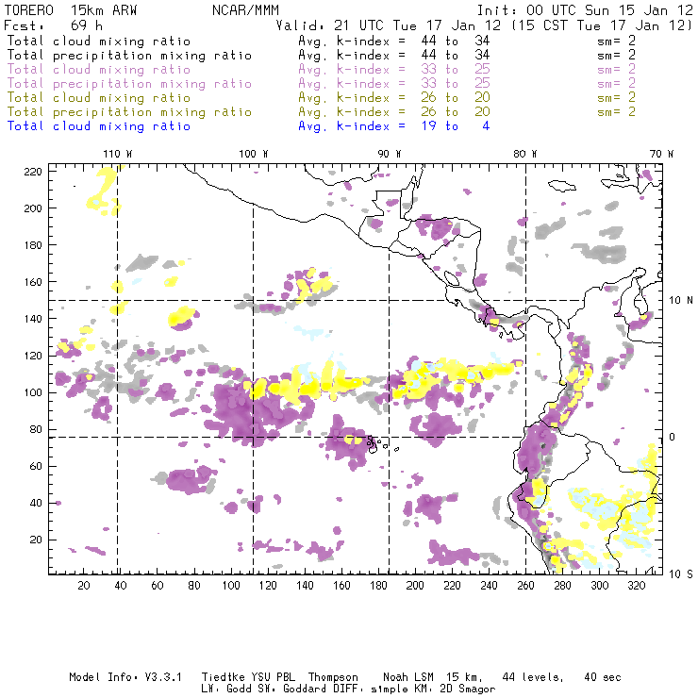
Task: Click the "280" tick on the horizontal axis
Action: pyautogui.click(x=562, y=586)
